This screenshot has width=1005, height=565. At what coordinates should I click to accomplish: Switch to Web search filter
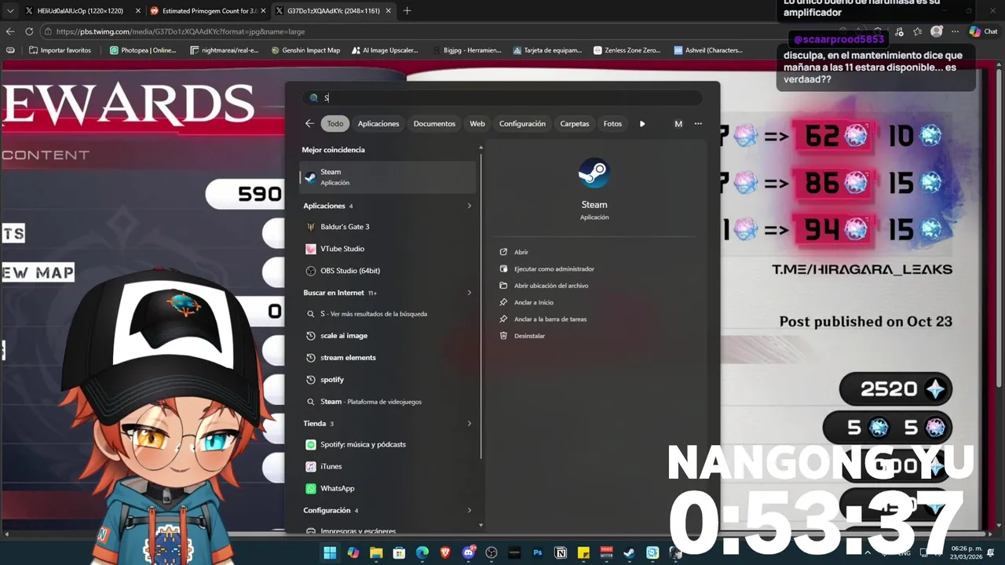click(477, 123)
